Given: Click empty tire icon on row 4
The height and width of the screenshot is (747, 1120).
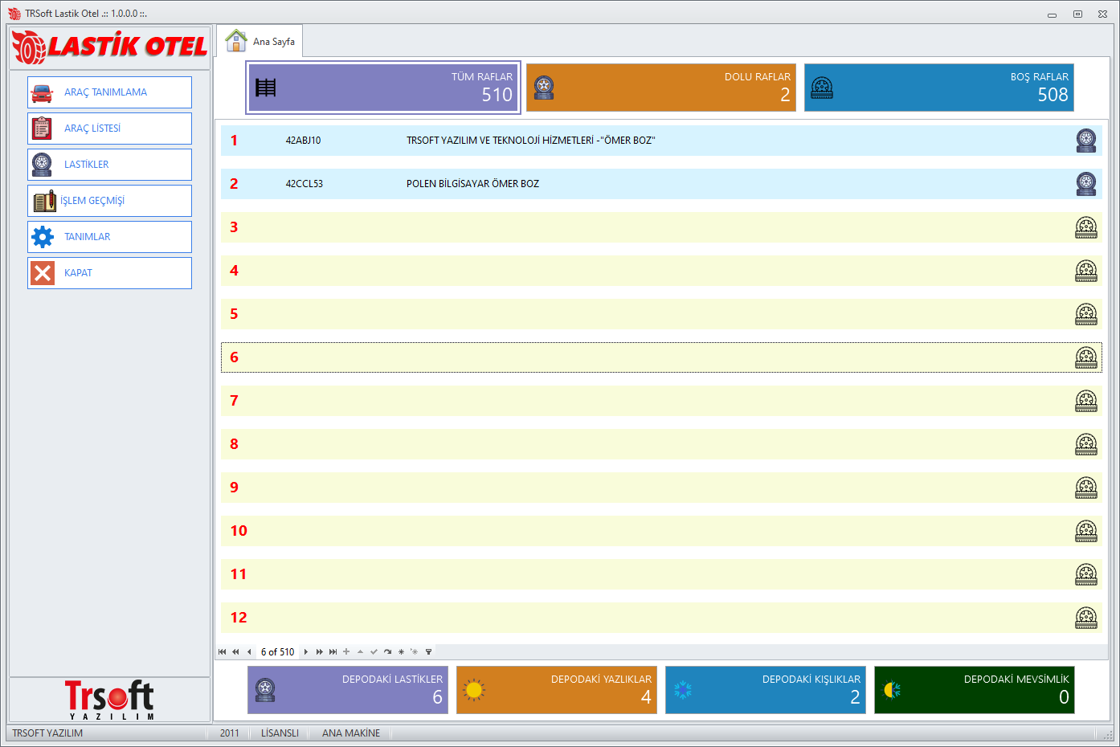Looking at the screenshot, I should [1086, 271].
